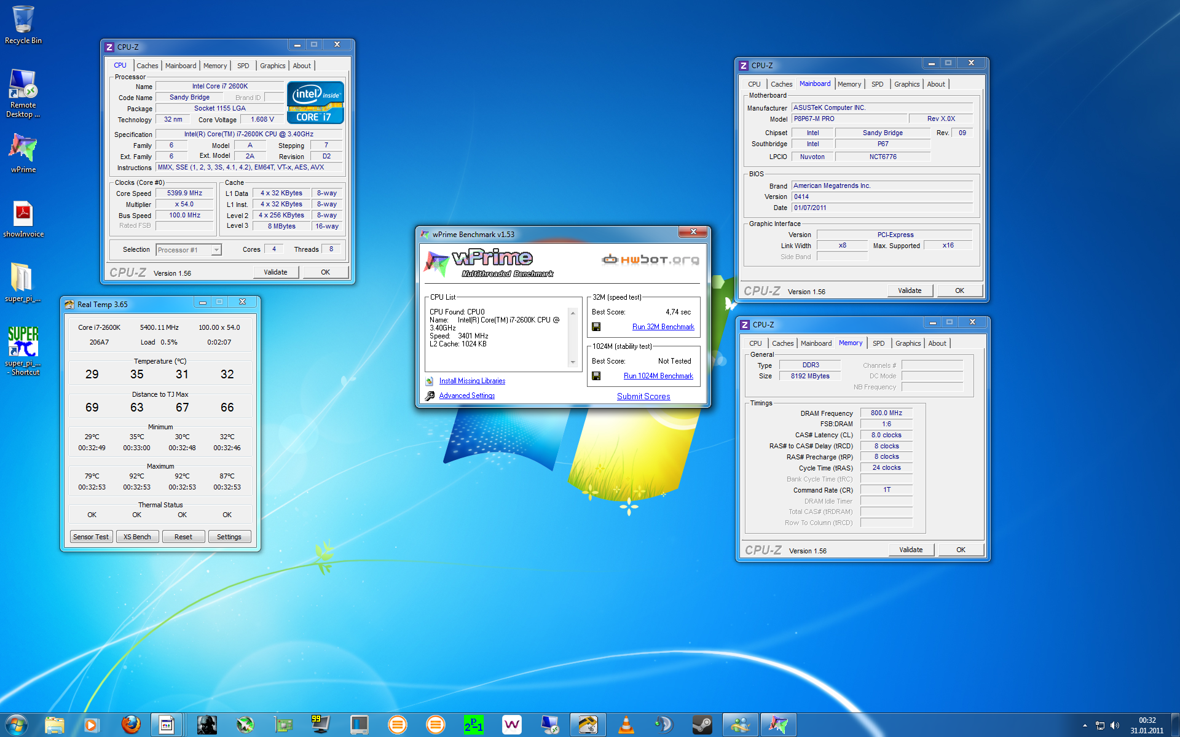Click the 5400.11 MHz reading in Real Temp

click(159, 327)
